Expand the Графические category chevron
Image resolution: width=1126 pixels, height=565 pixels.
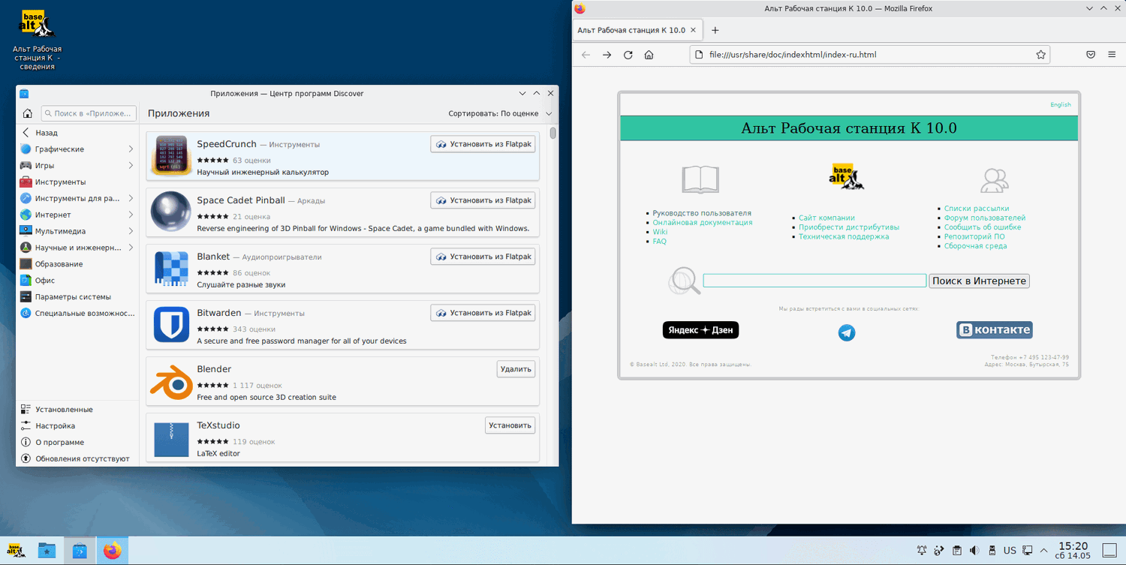pos(131,149)
